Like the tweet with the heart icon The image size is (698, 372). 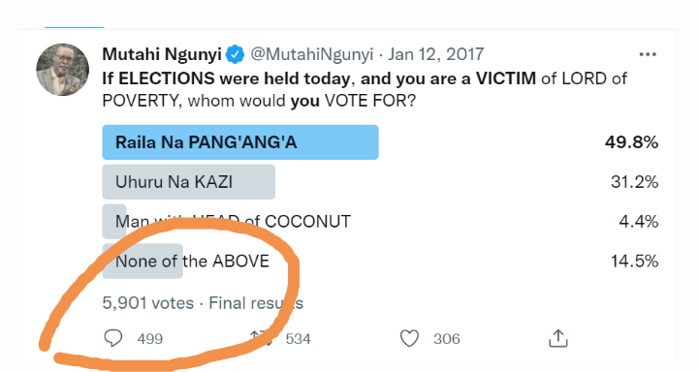409,338
